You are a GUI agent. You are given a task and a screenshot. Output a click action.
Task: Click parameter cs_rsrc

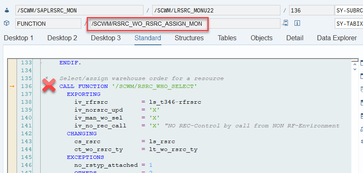(x=87, y=141)
